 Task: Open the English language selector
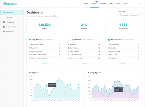click(x=118, y=4)
